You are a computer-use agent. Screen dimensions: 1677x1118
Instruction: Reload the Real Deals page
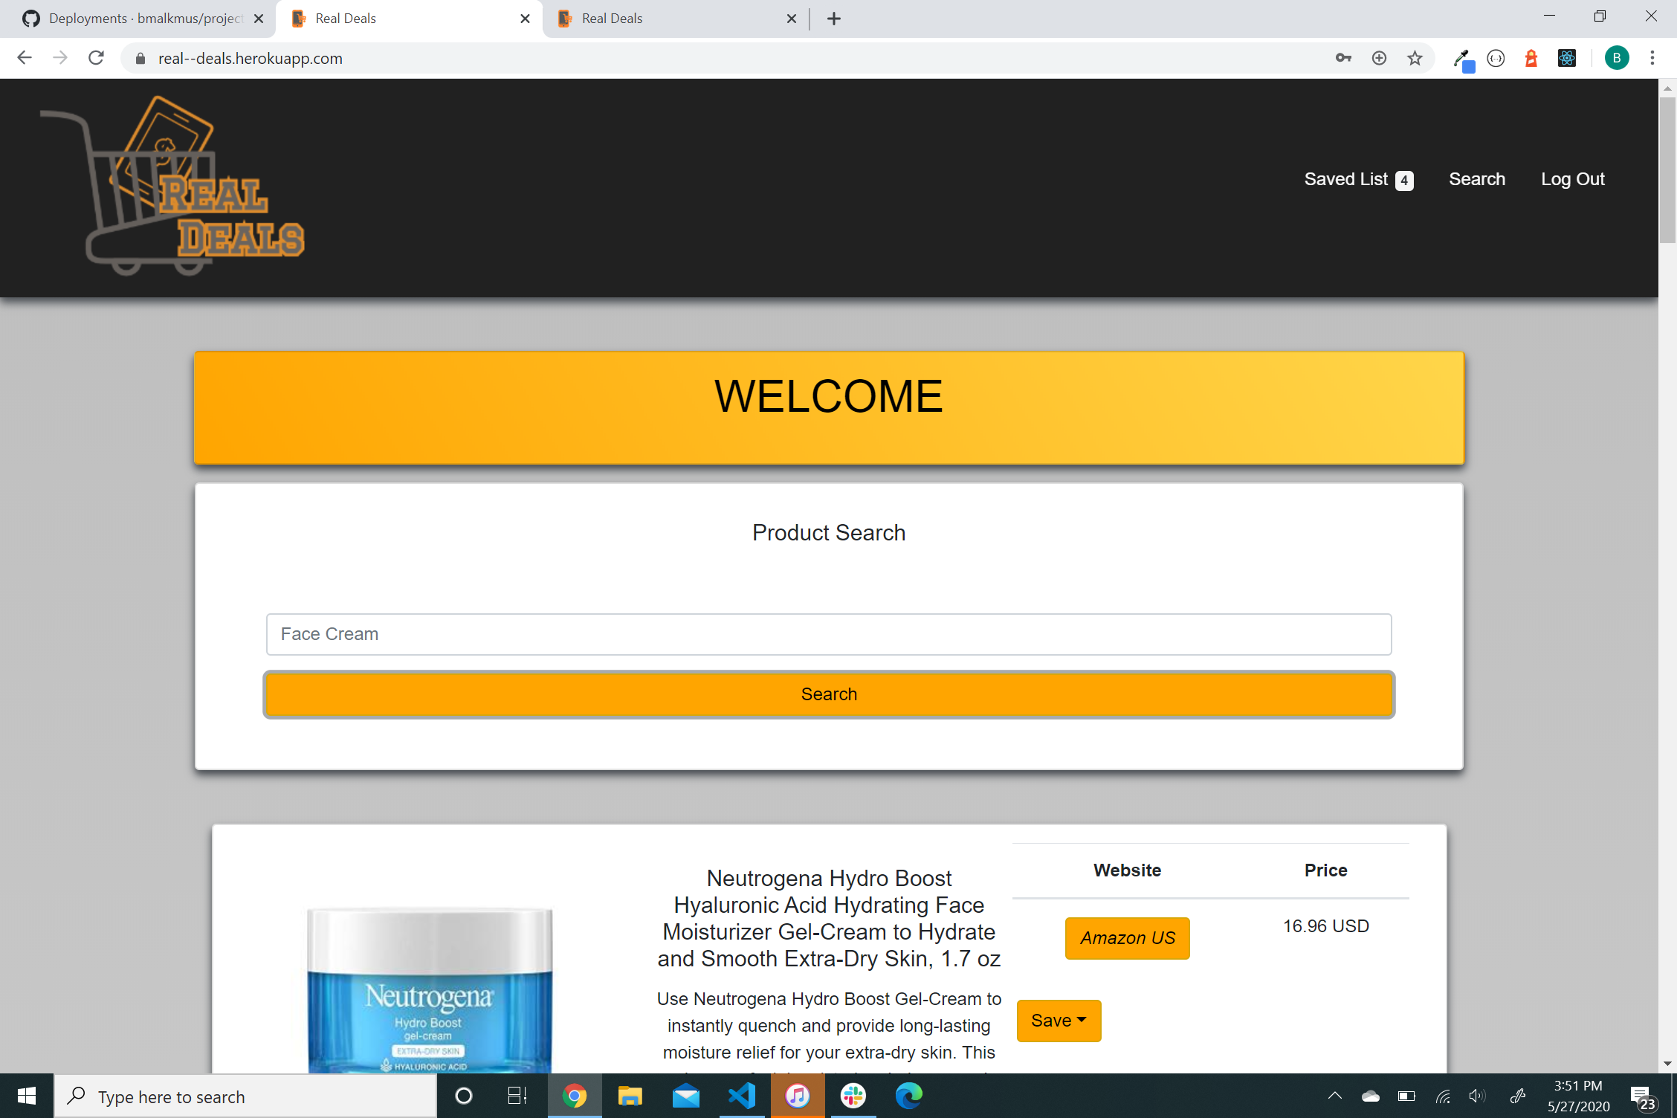pyautogui.click(x=96, y=58)
